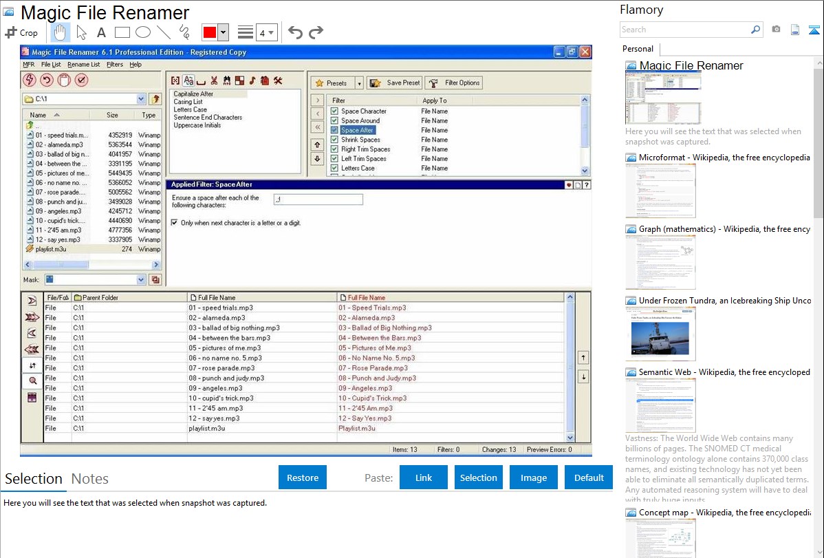Image resolution: width=824 pixels, height=558 pixels.
Task: Expand the C:\1 folder path dropdown
Action: pyautogui.click(x=141, y=99)
